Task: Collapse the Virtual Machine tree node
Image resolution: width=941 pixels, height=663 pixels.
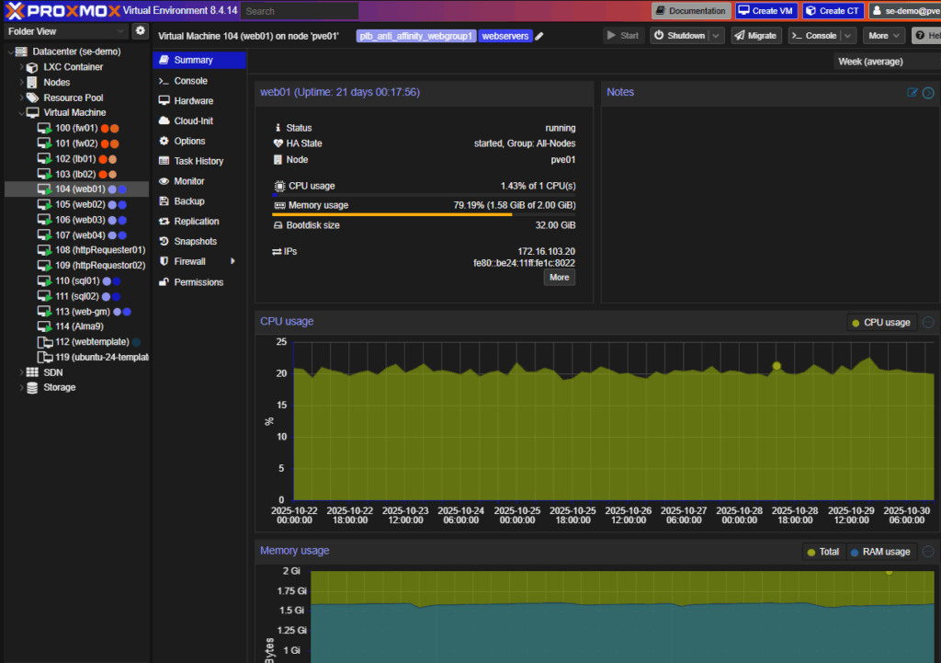Action: [20, 112]
